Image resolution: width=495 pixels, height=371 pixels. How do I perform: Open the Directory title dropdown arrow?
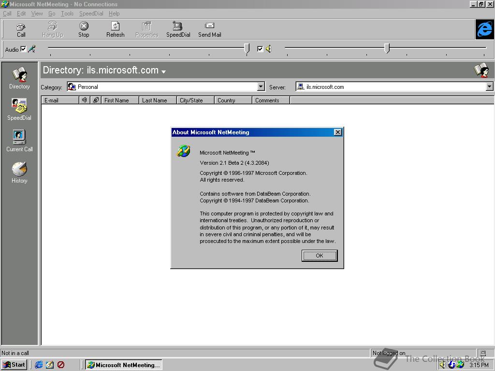pos(163,72)
